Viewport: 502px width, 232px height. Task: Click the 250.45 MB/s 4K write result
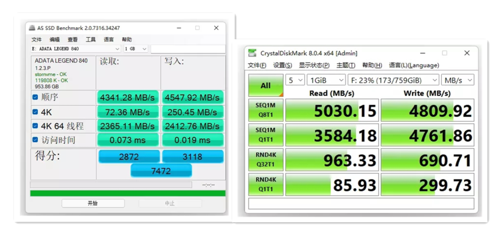192,112
